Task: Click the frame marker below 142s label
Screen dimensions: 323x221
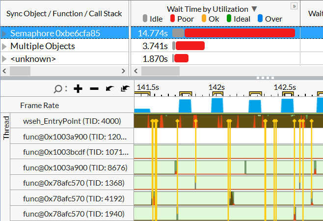Action: [x=218, y=94]
